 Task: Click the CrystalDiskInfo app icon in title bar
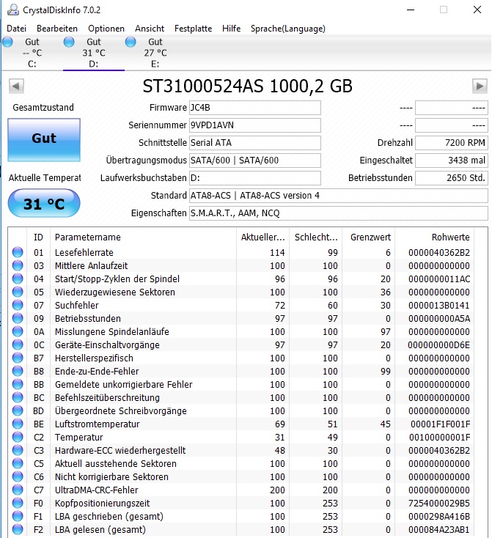click(x=13, y=10)
